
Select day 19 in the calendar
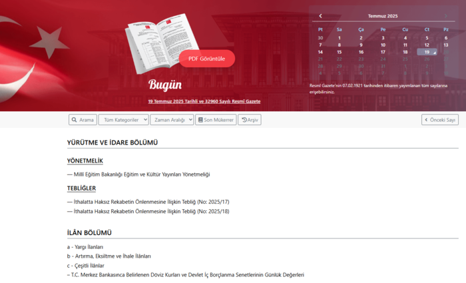click(x=427, y=52)
